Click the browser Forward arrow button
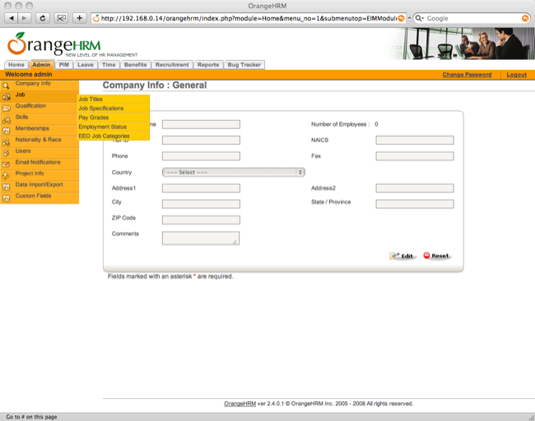535x421 pixels. 24,18
